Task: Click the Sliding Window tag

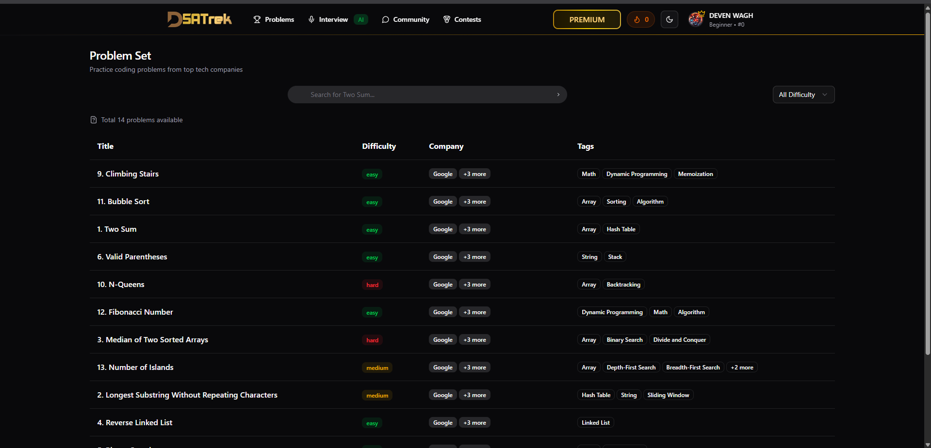Action: (x=668, y=395)
